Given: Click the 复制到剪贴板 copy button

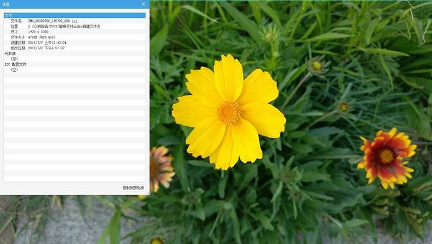Looking at the screenshot, I should [x=134, y=187].
